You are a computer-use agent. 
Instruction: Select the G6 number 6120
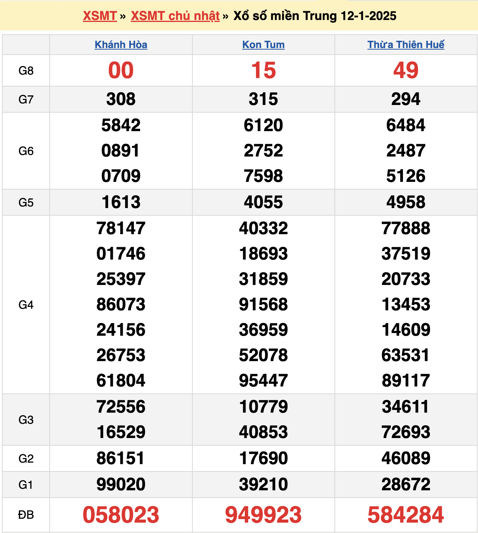[x=263, y=125]
